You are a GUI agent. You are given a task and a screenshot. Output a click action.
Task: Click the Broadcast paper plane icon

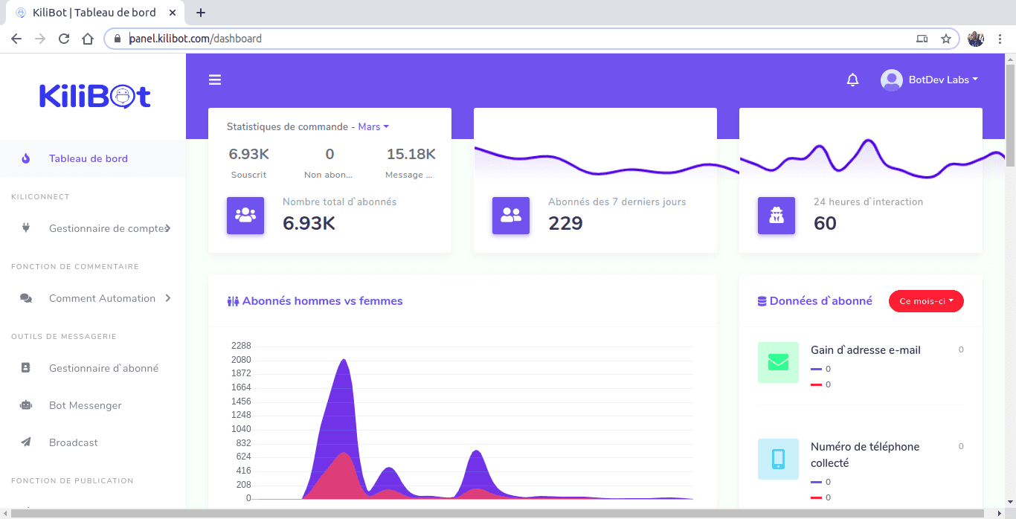pos(27,442)
